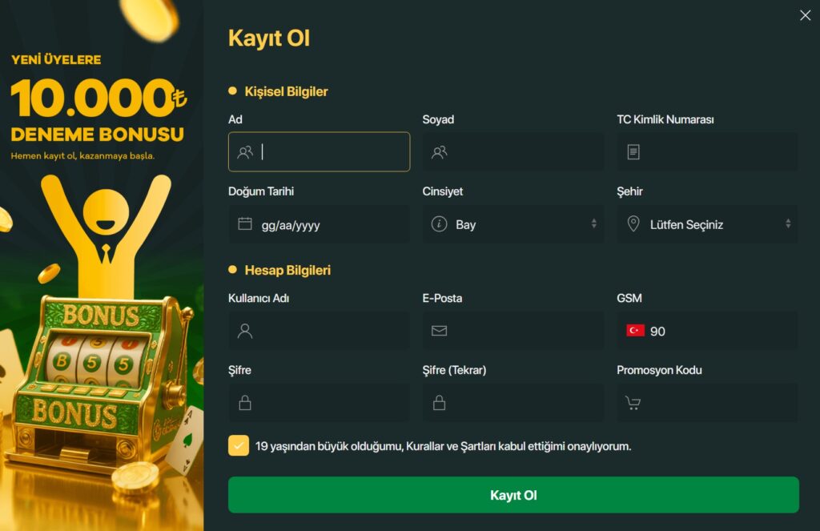Click the people icon in the Ad field
This screenshot has height=531, width=820.
pyautogui.click(x=245, y=151)
